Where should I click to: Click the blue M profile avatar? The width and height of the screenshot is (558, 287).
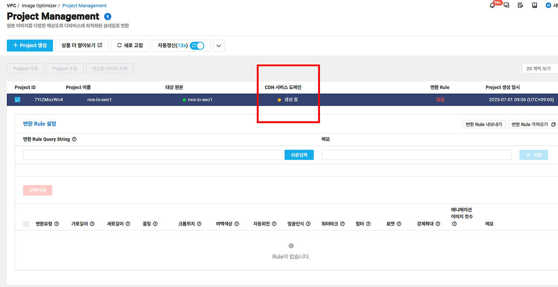point(548,5)
